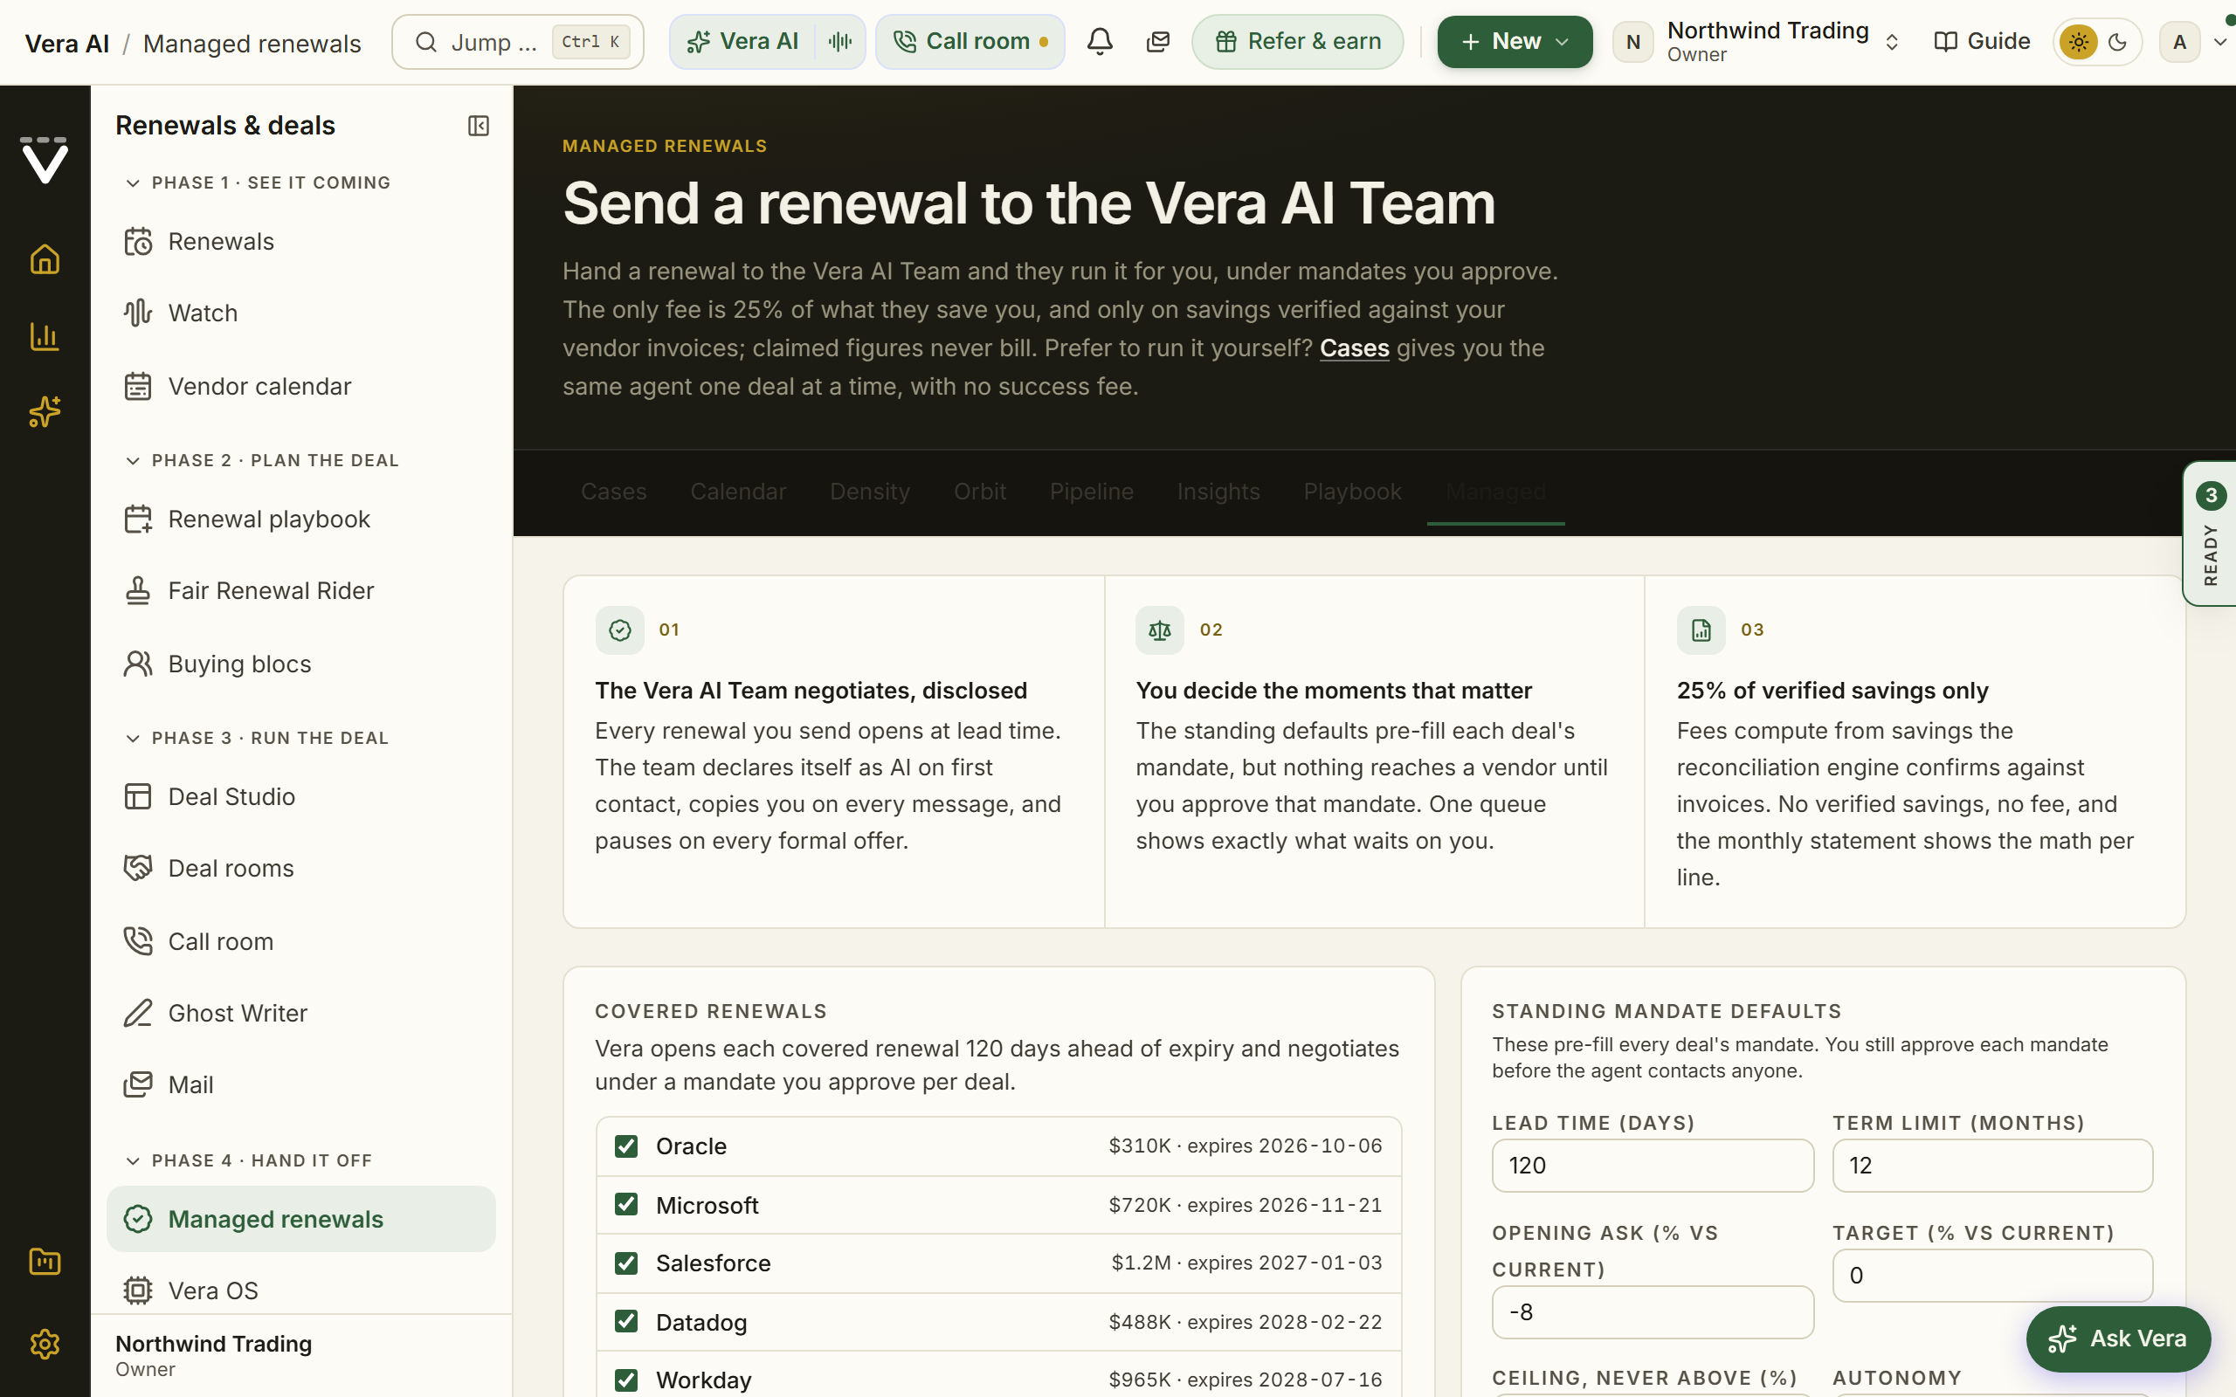Follow the Cases link in description

coord(1354,348)
